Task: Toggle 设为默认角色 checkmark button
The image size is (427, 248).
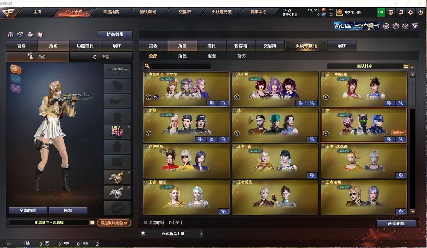Action: (114, 223)
